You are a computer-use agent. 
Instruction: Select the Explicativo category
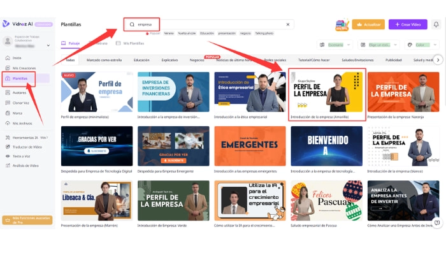[169, 60]
